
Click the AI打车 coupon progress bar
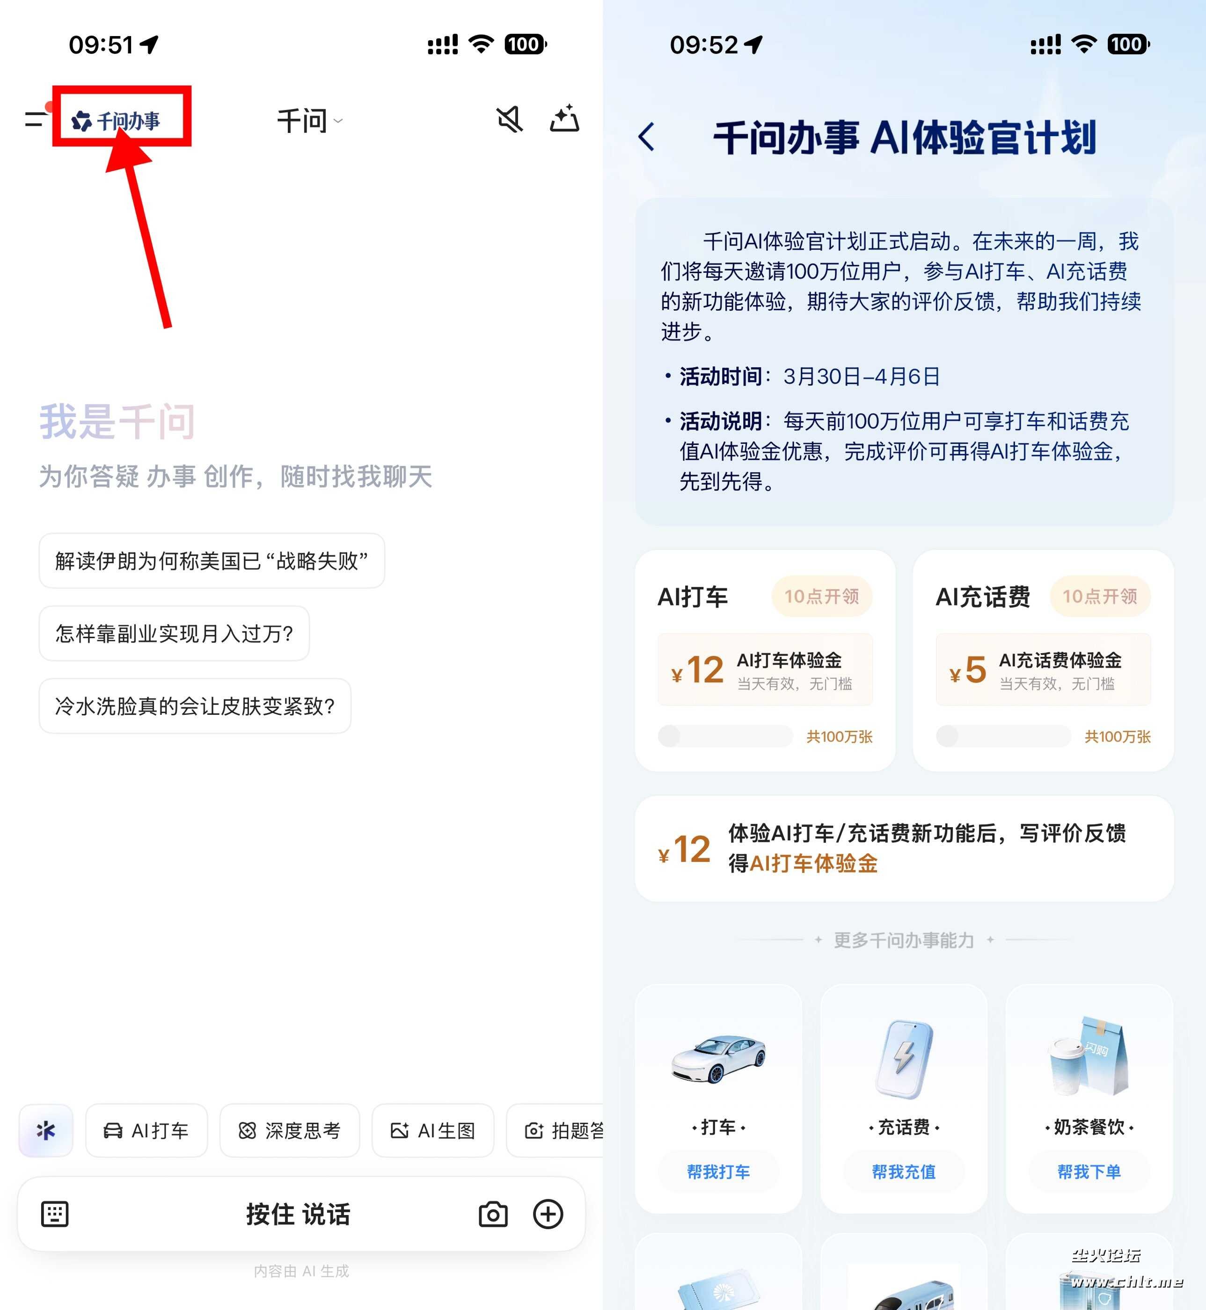[x=726, y=736]
